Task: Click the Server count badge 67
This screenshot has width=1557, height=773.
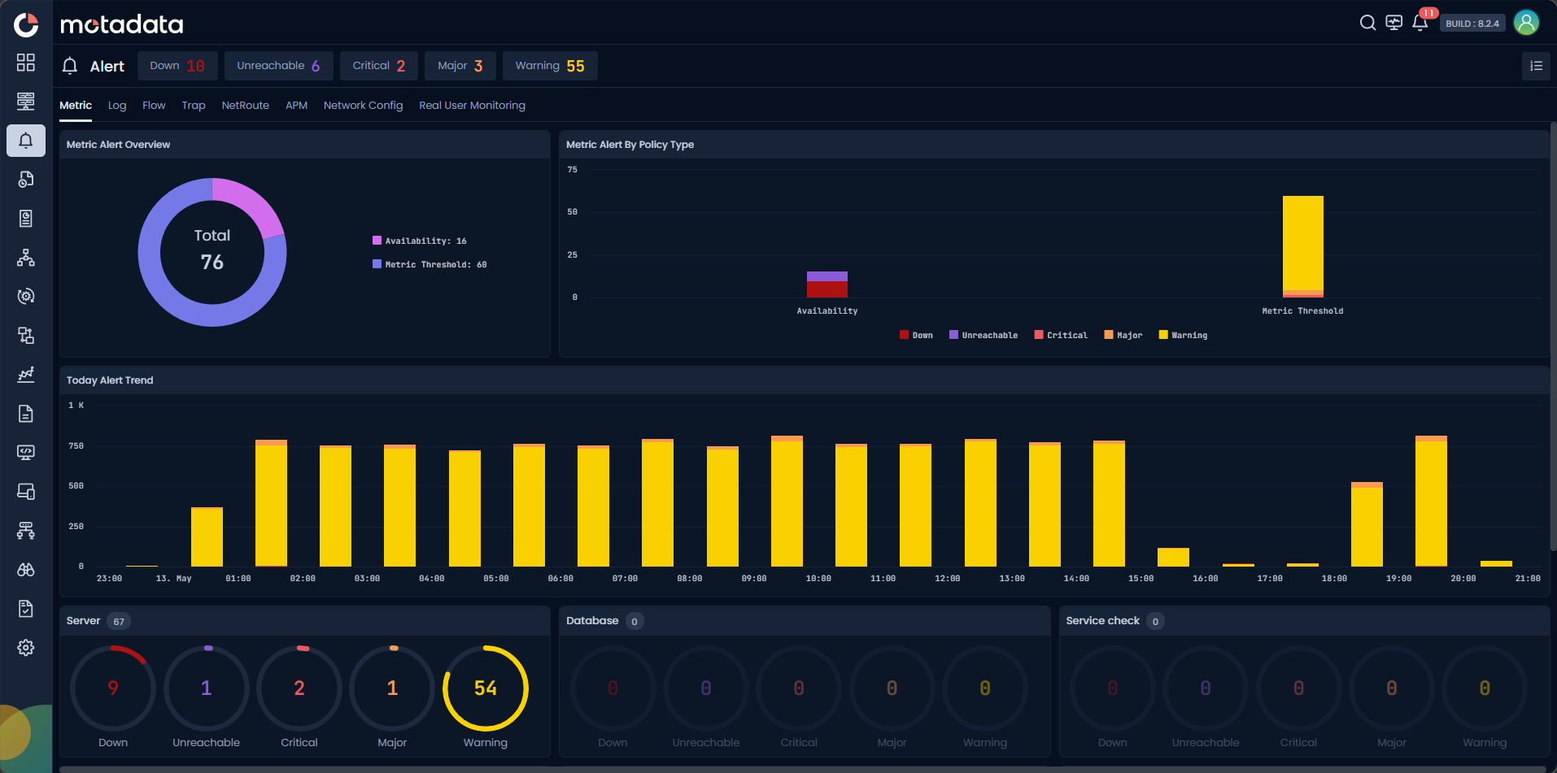Action: [119, 622]
